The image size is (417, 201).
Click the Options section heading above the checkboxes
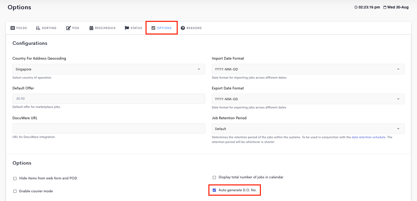(x=22, y=163)
